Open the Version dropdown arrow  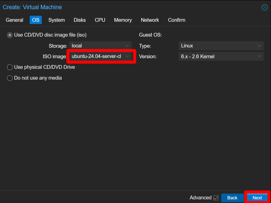tap(259, 57)
